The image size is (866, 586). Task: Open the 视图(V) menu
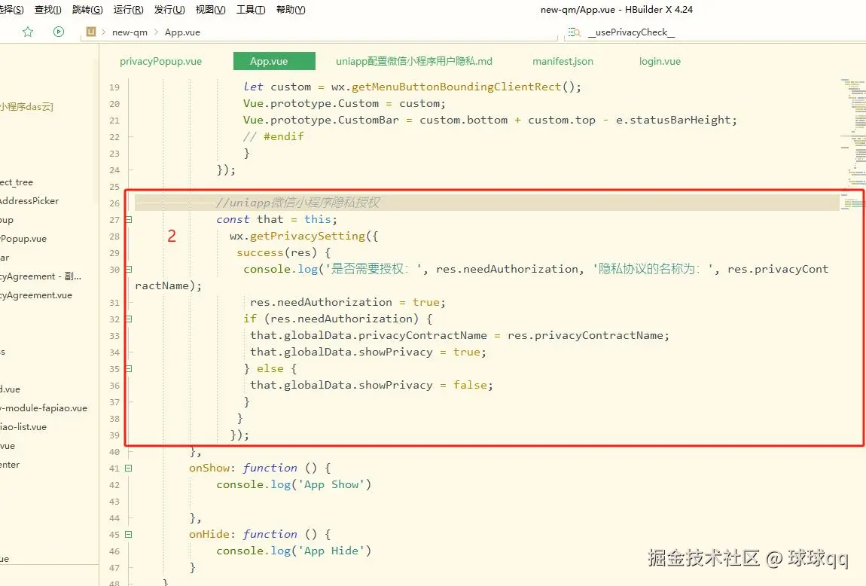click(210, 9)
